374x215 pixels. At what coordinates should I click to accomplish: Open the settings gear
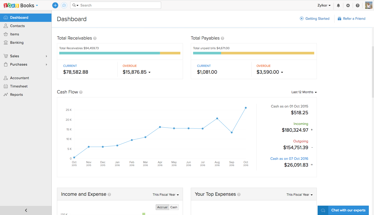pos(348,5)
